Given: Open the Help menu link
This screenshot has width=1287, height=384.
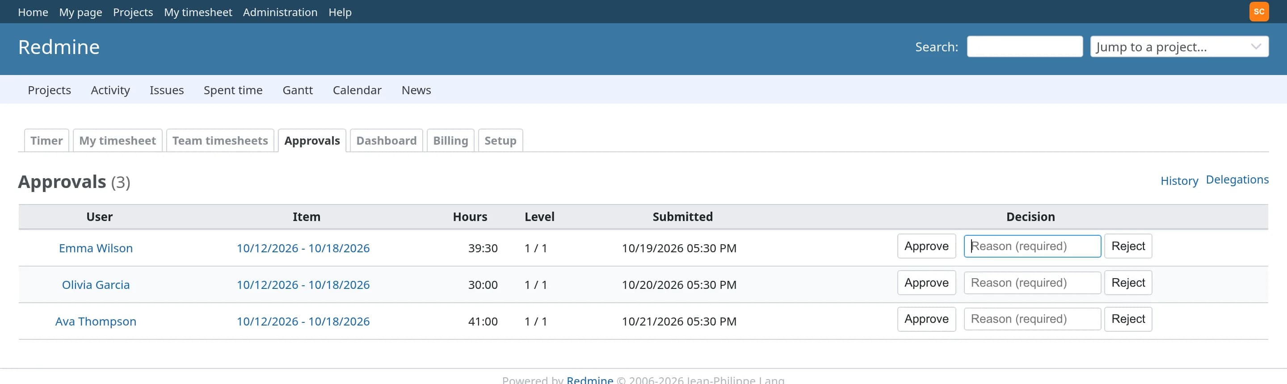Looking at the screenshot, I should tap(340, 12).
